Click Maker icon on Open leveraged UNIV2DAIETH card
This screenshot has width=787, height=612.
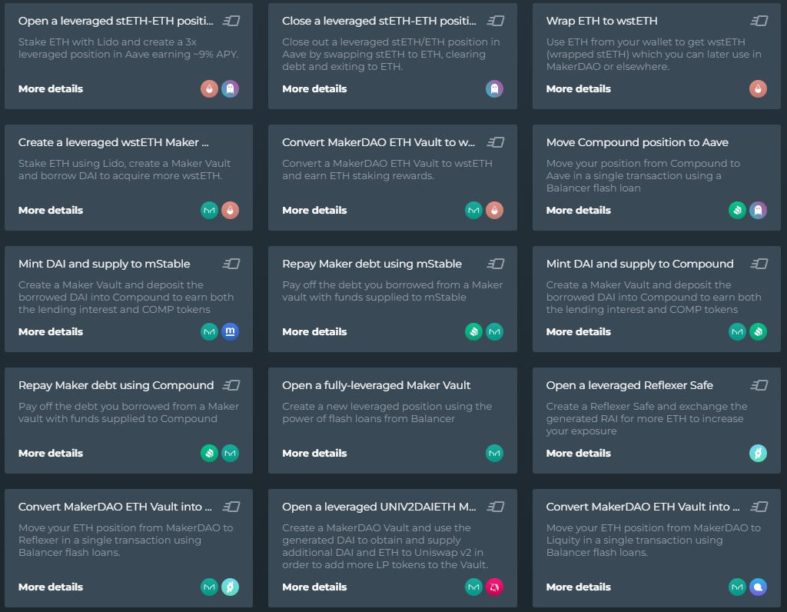pyautogui.click(x=473, y=587)
